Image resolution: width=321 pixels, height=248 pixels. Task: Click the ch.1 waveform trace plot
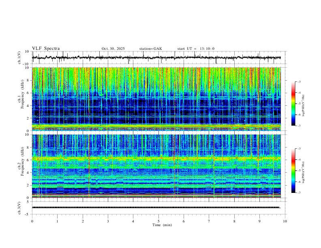coord(156,58)
